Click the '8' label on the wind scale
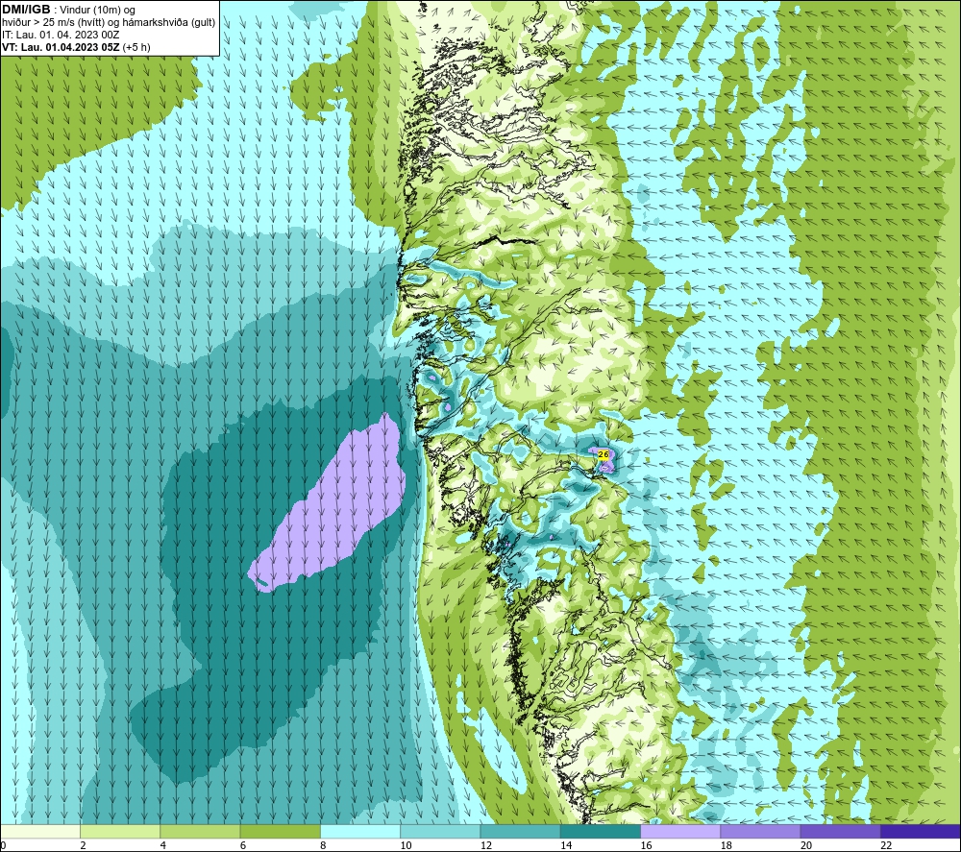The height and width of the screenshot is (852, 961). click(323, 845)
